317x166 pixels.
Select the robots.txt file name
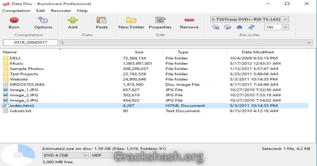[21, 111]
